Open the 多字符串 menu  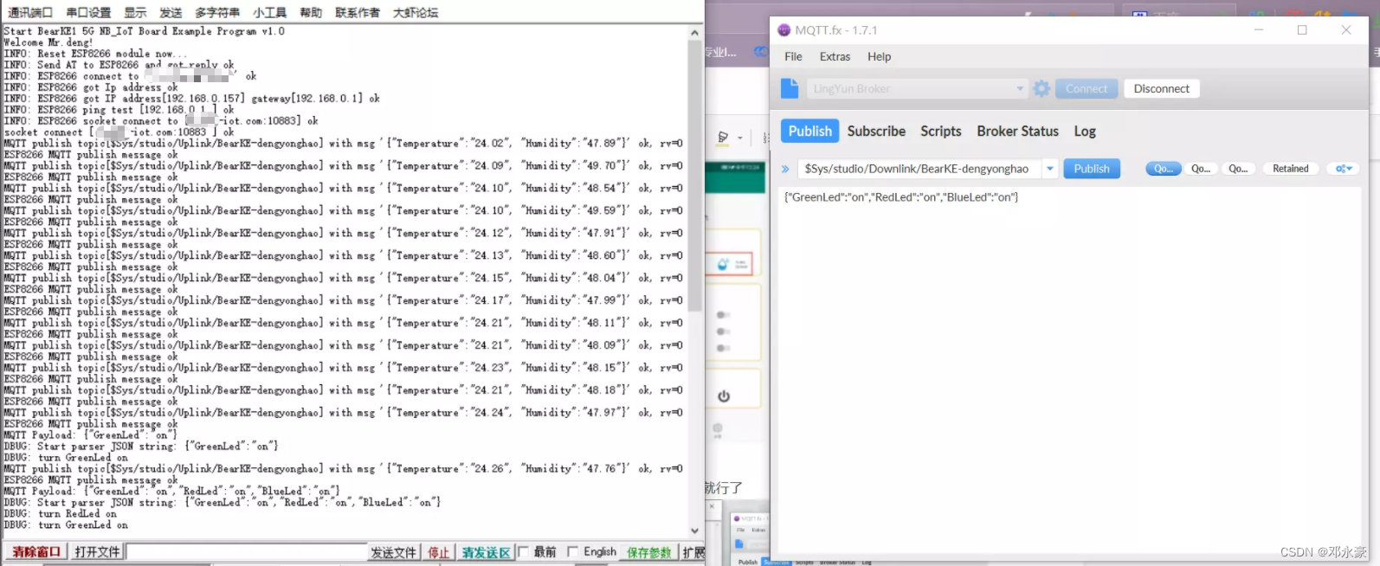pos(217,12)
